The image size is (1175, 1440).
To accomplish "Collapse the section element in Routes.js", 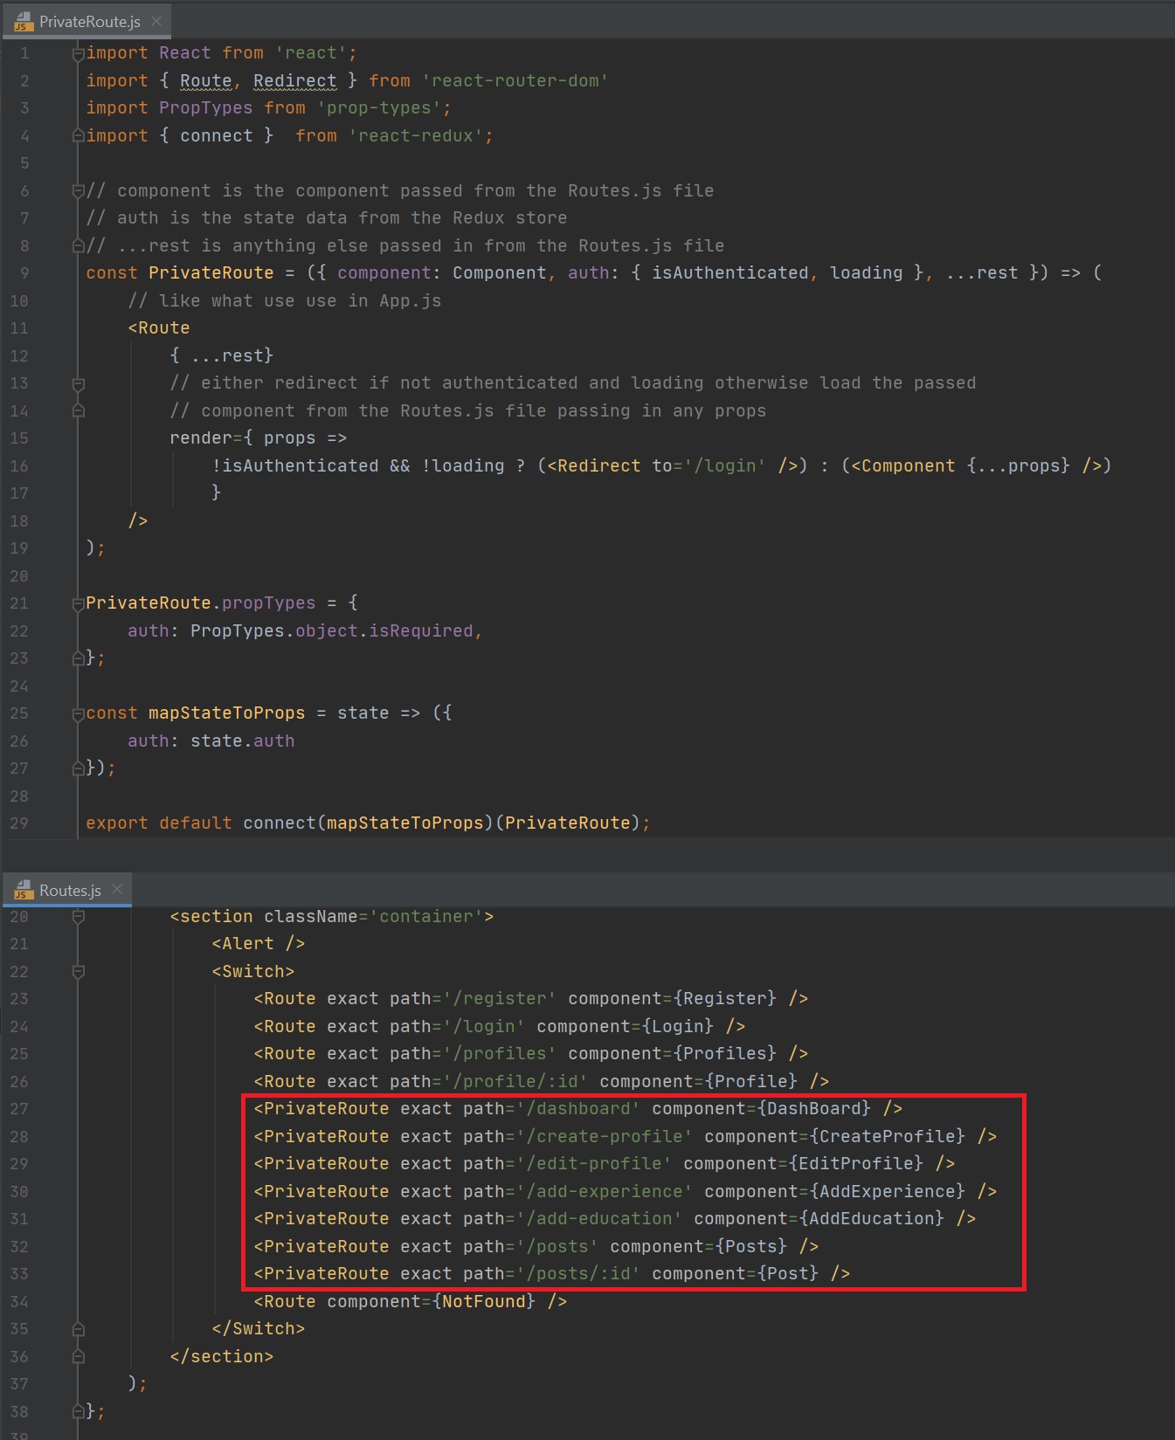I will click(x=79, y=917).
